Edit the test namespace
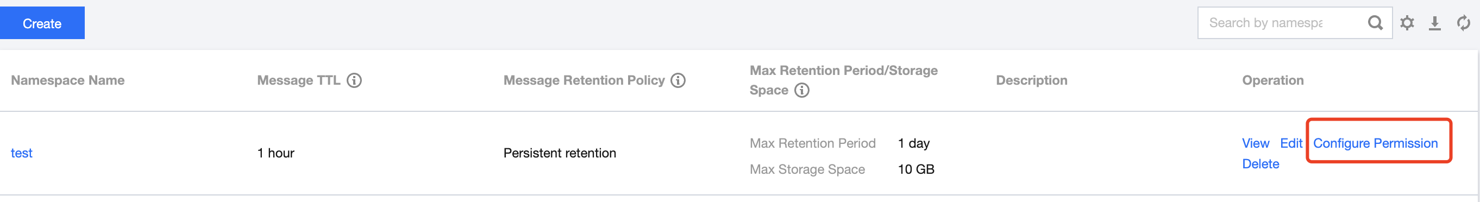This screenshot has height=202, width=1480. [x=1291, y=143]
